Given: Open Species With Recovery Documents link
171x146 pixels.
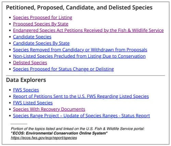Looking at the screenshot, I should pos(49,109).
